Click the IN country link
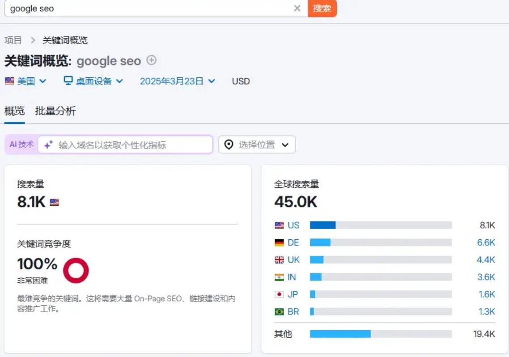Image resolution: width=509 pixels, height=357 pixels. pyautogui.click(x=292, y=277)
